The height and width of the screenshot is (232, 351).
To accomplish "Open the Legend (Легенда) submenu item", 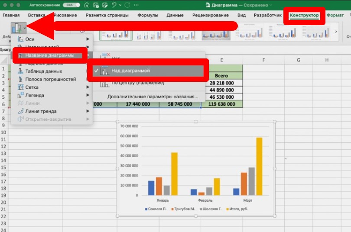I will pos(35,95).
